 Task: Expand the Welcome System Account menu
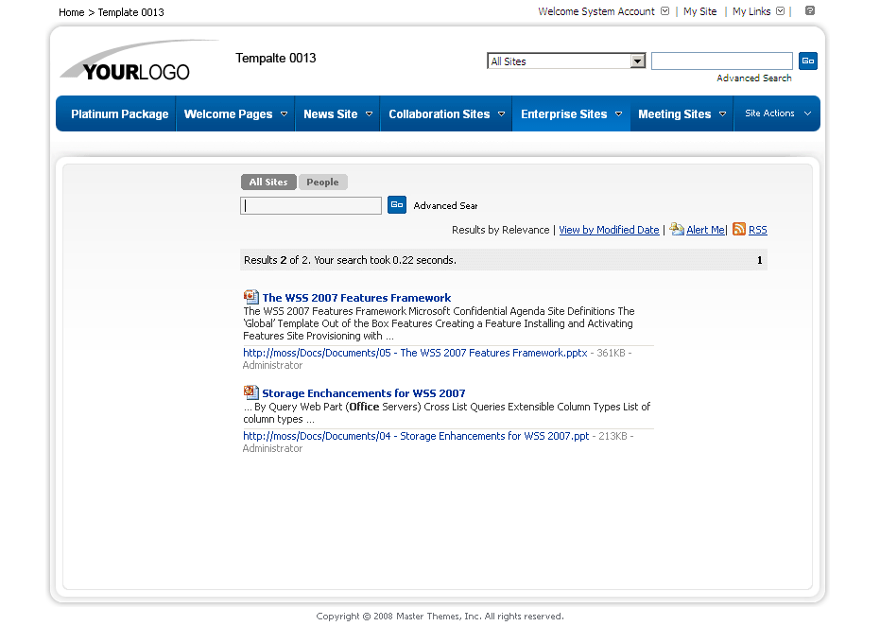coord(665,11)
